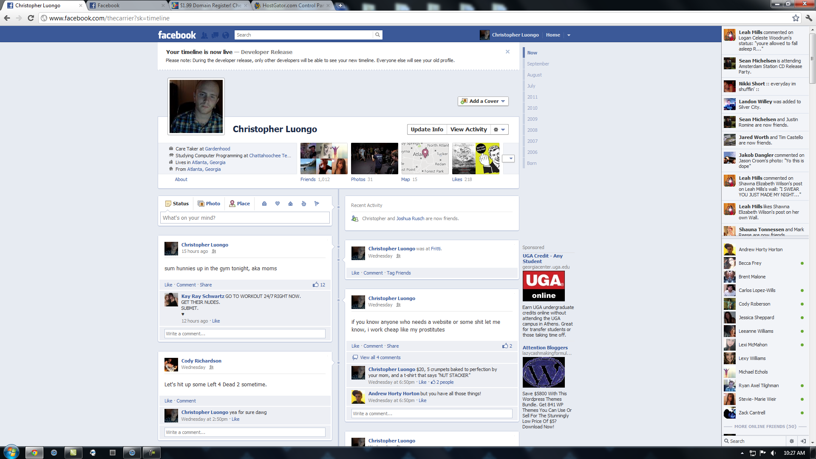Open the Likes thumbnail
This screenshot has width=816, height=459.
coord(476,159)
